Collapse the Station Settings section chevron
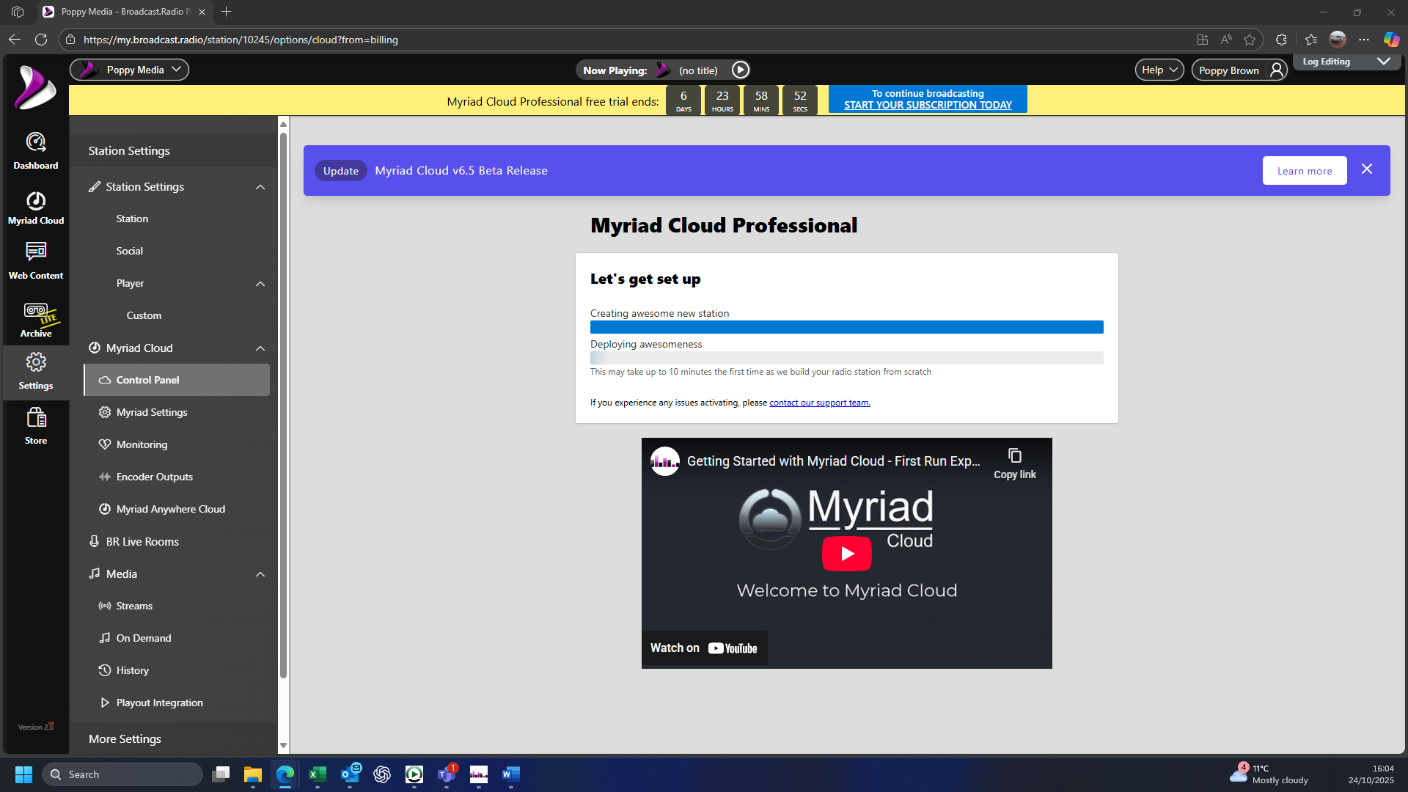Viewport: 1408px width, 792px height. coord(260,187)
